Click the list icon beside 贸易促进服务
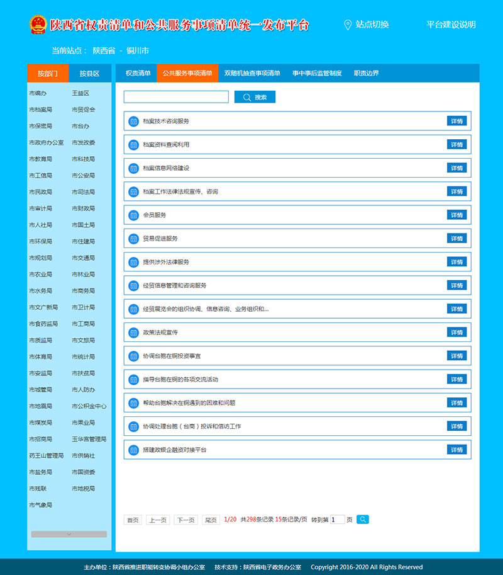The width and height of the screenshot is (503, 575). [x=133, y=239]
